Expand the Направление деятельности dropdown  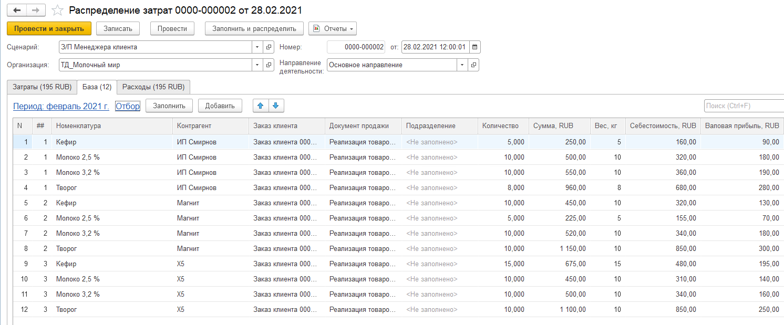[x=462, y=65]
